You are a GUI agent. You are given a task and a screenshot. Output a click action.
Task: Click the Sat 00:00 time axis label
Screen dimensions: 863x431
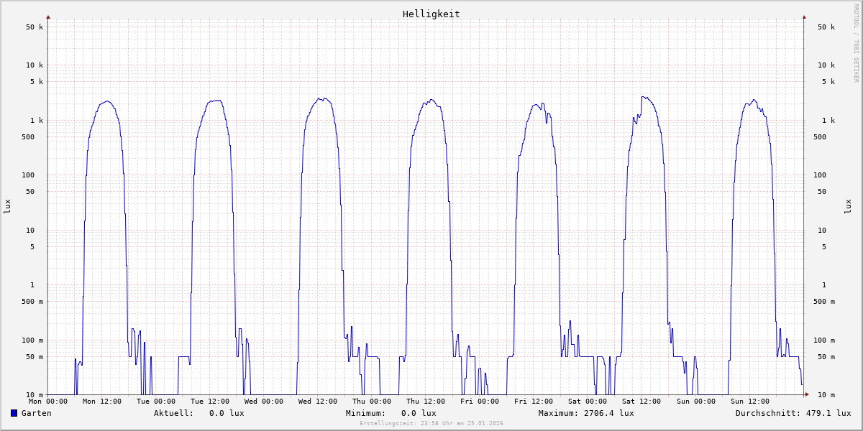tap(588, 402)
